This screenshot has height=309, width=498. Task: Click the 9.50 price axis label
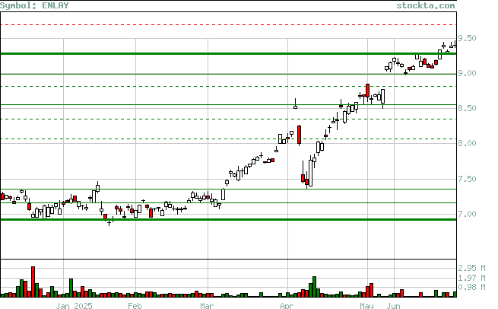[x=467, y=39]
